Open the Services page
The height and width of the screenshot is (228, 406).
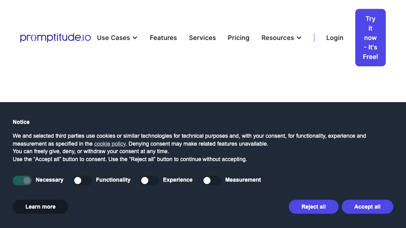click(x=202, y=38)
